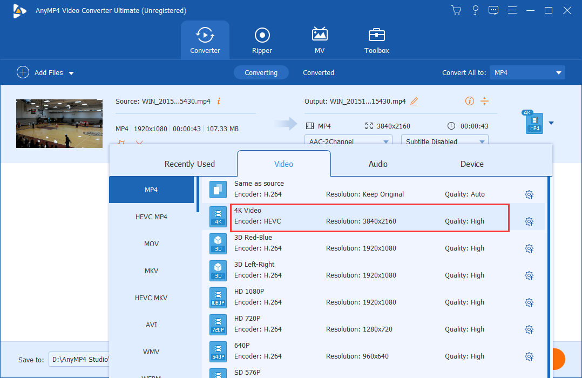
Task: Expand the Add Files dropdown arrow
Action: click(x=71, y=73)
